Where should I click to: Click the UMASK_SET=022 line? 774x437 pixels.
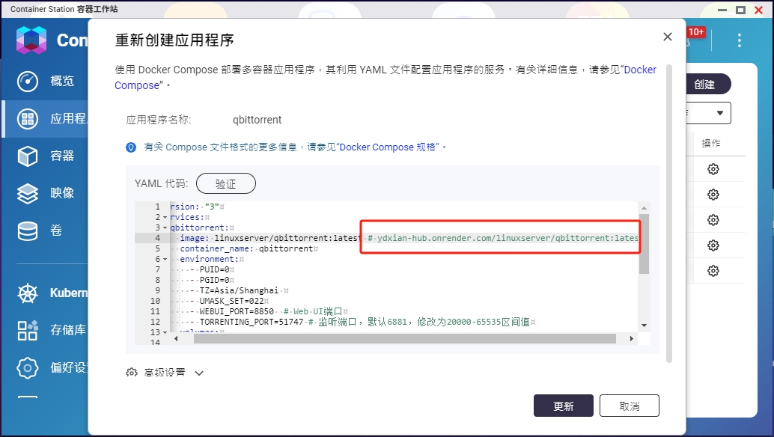(x=231, y=301)
